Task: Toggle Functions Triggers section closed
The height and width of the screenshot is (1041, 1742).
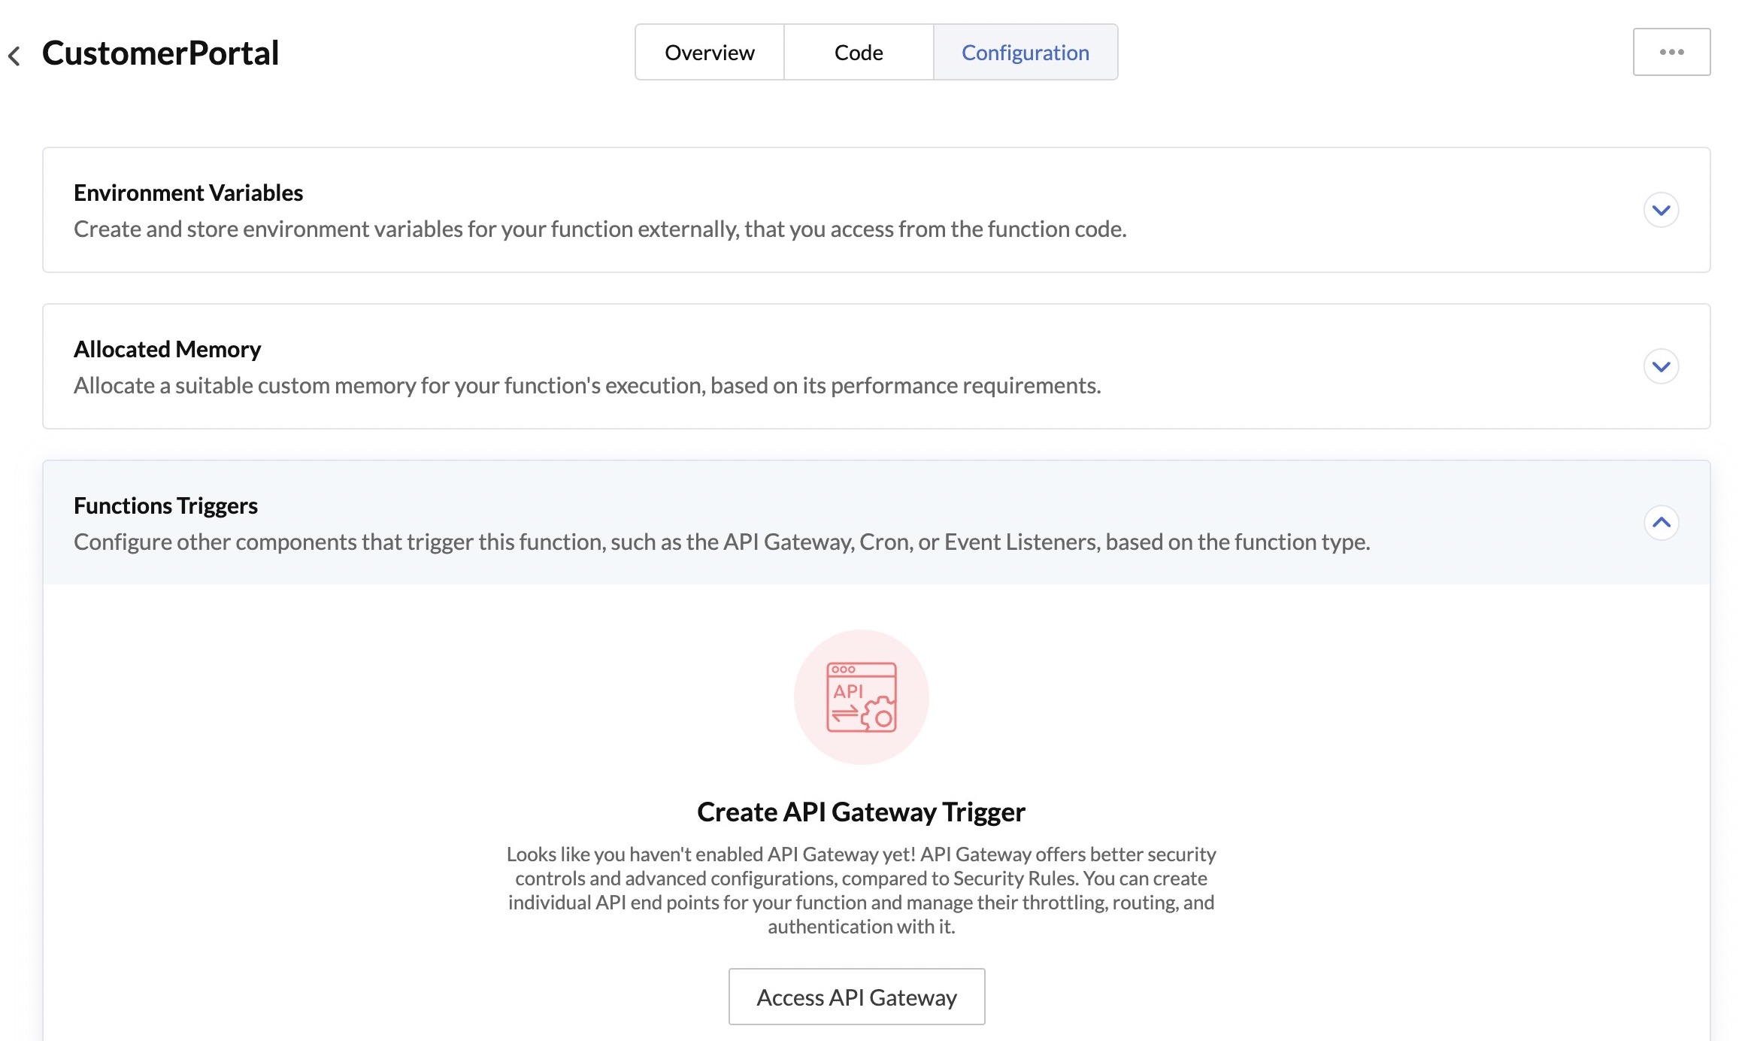Action: pos(1660,522)
